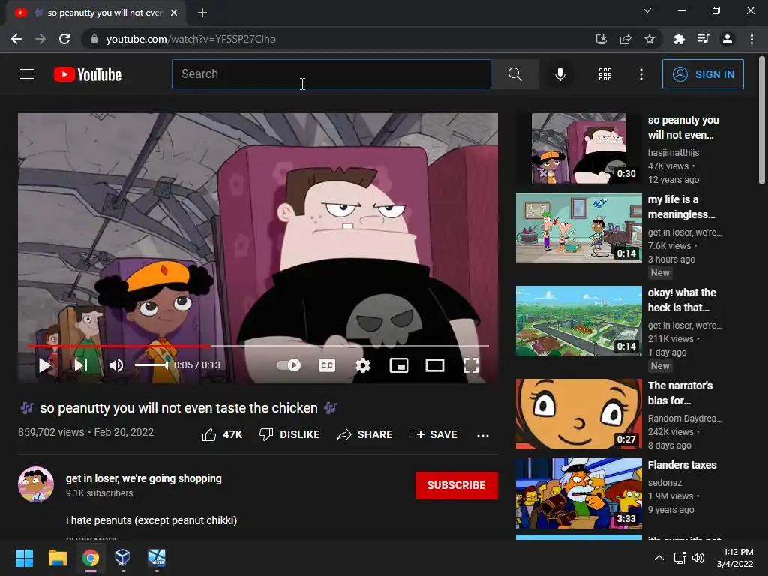This screenshot has width=768, height=576.
Task: Go to the YouTube home logo
Action: 88,74
